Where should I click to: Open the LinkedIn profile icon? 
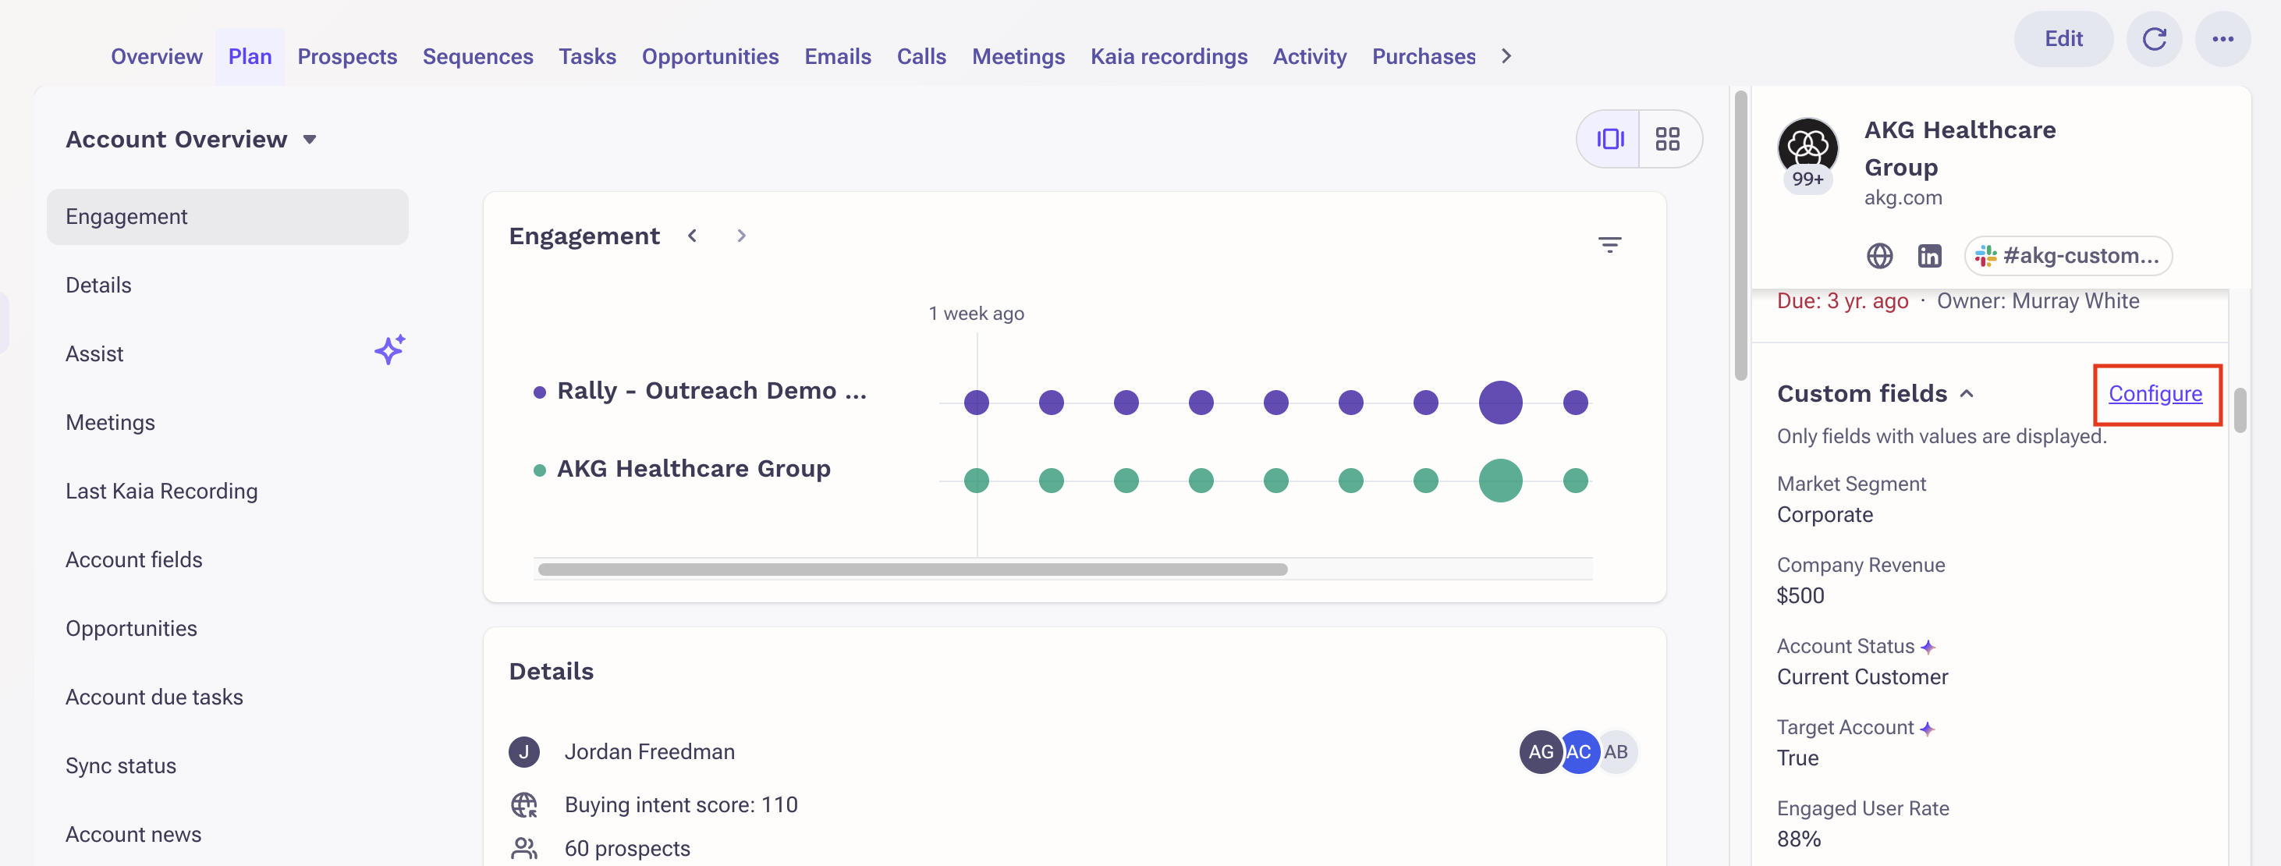pos(1928,256)
